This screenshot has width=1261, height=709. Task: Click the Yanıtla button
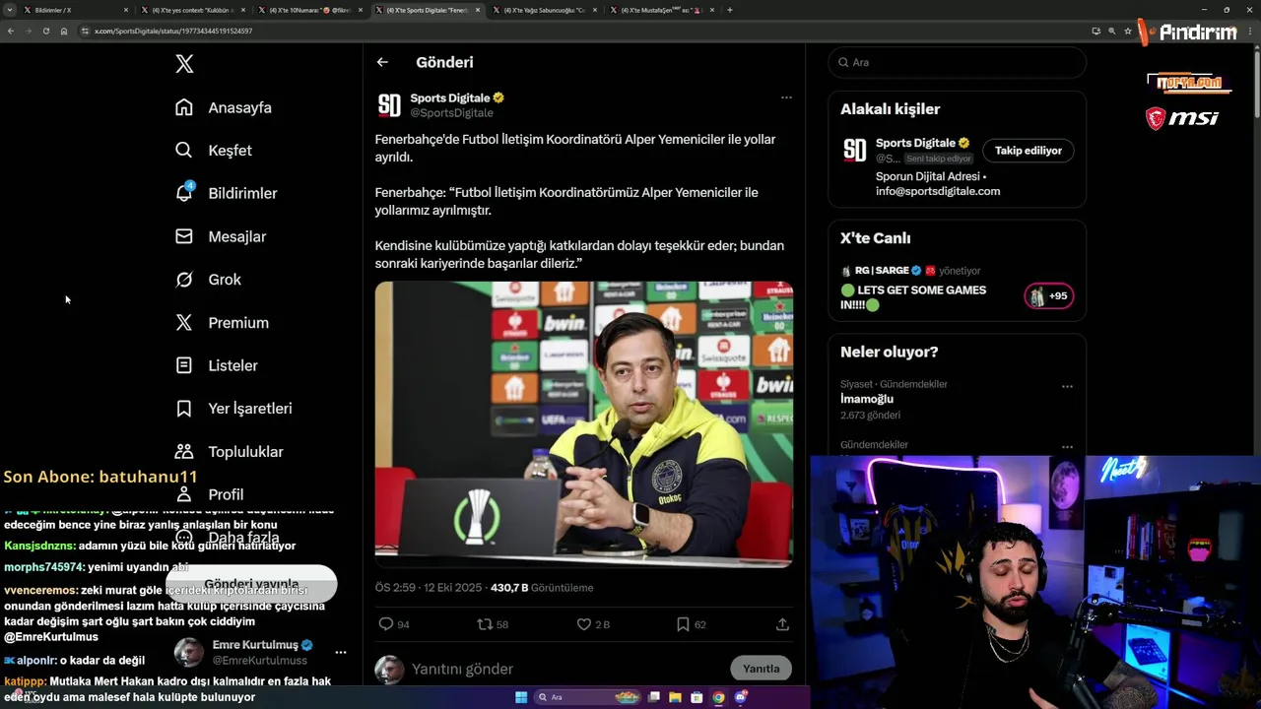[761, 669]
